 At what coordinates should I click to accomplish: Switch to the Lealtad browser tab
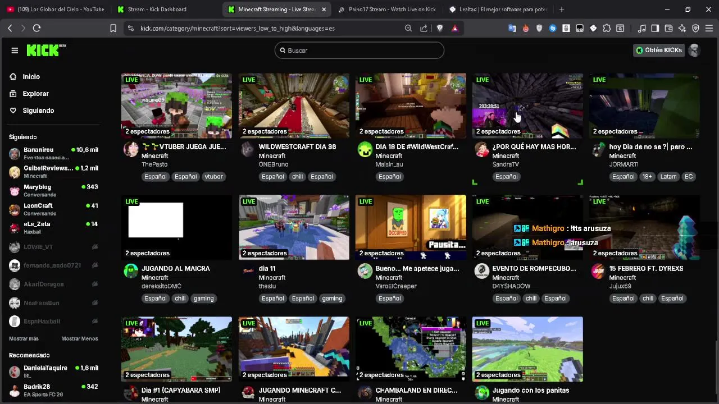498,10
